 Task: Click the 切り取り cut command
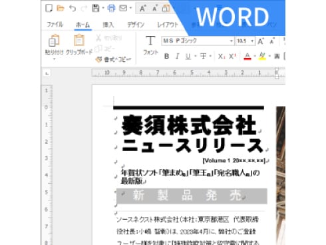click(108, 38)
